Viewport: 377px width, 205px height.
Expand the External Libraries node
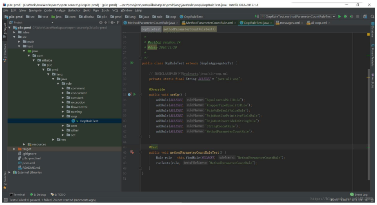(10, 172)
